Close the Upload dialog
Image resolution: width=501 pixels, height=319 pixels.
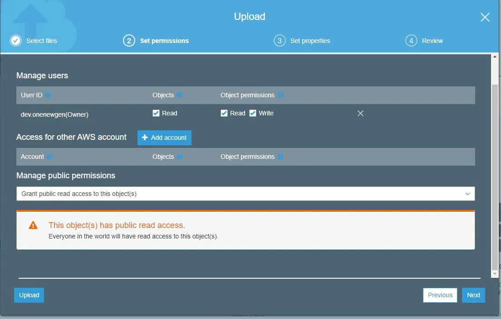[485, 17]
